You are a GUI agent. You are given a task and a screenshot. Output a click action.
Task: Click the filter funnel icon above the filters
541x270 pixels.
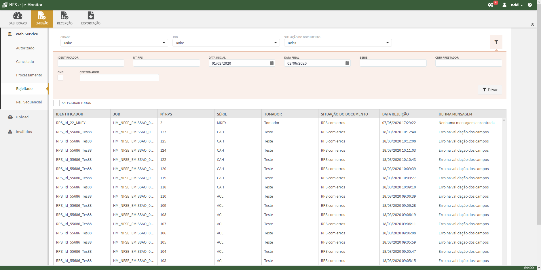(x=496, y=42)
